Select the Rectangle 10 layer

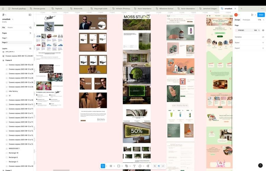coord(14,153)
